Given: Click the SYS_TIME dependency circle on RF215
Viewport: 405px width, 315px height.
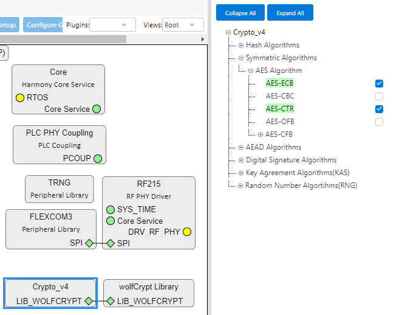Looking at the screenshot, I should point(111,209).
